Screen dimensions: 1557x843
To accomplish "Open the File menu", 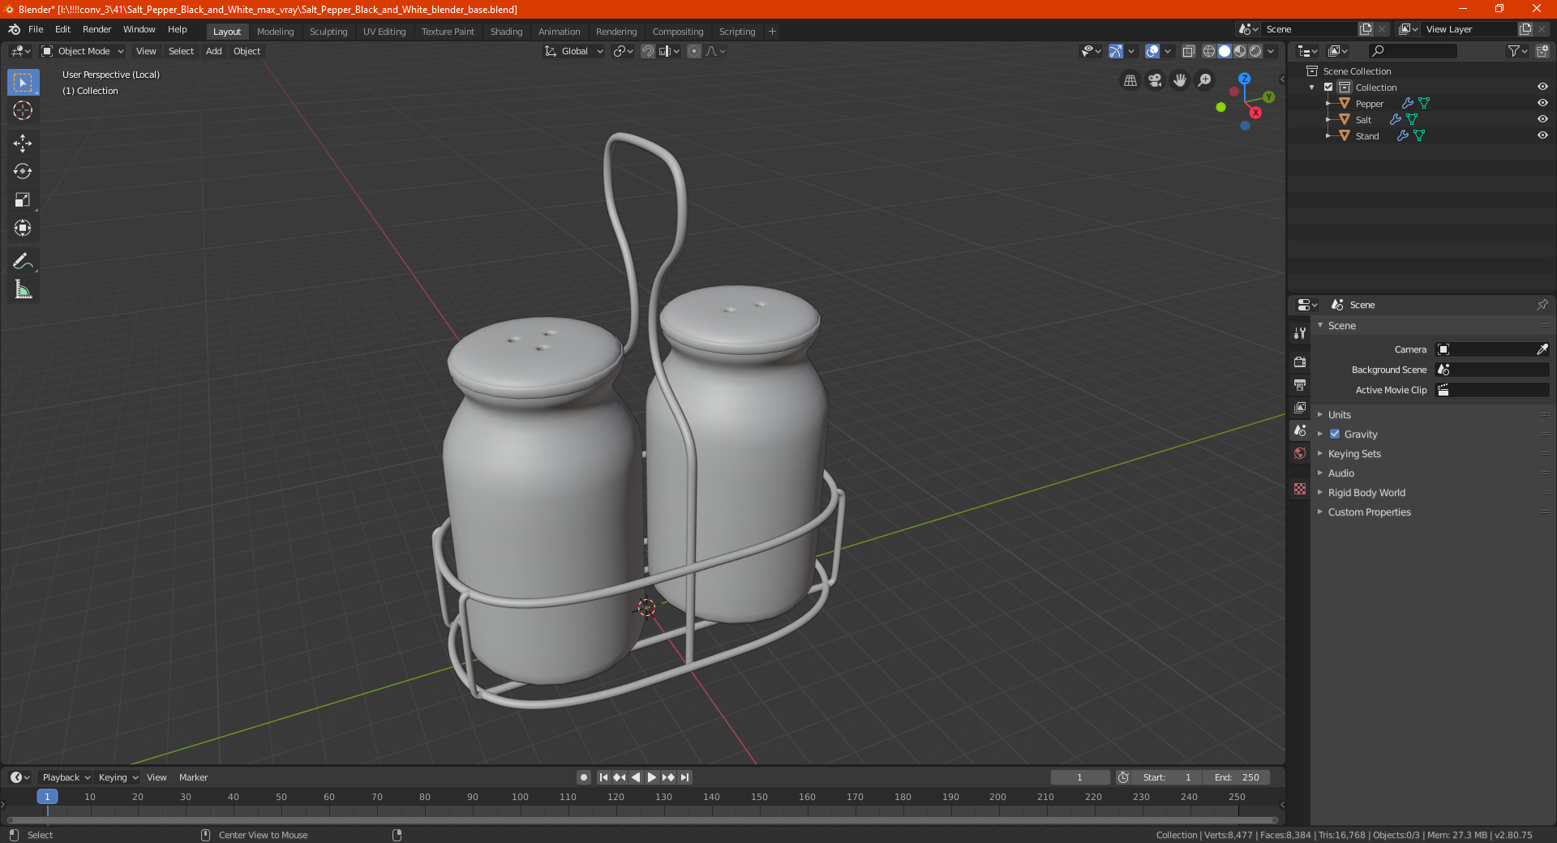I will (x=36, y=29).
